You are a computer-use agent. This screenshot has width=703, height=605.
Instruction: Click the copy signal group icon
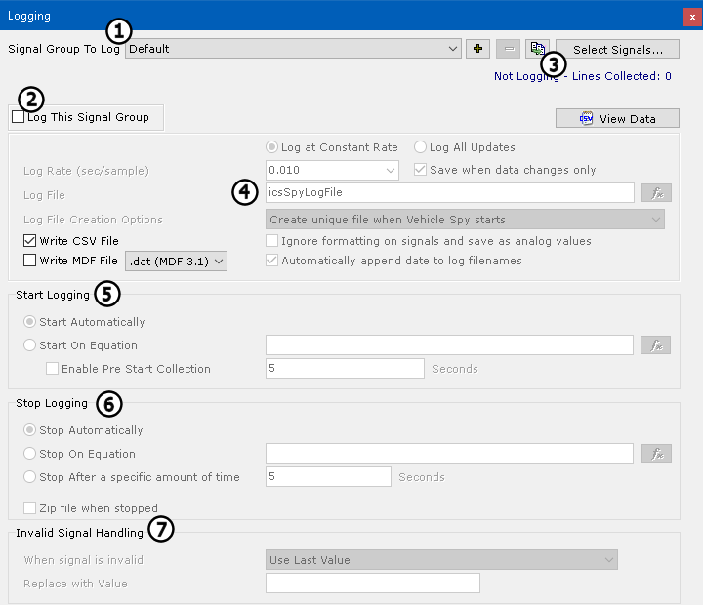pyautogui.click(x=537, y=49)
